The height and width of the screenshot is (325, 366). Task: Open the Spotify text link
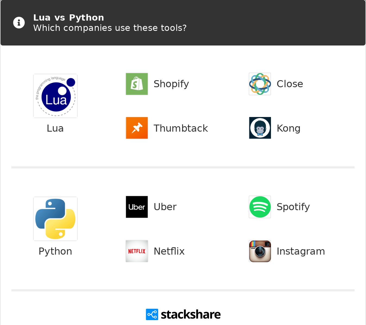[x=293, y=207]
